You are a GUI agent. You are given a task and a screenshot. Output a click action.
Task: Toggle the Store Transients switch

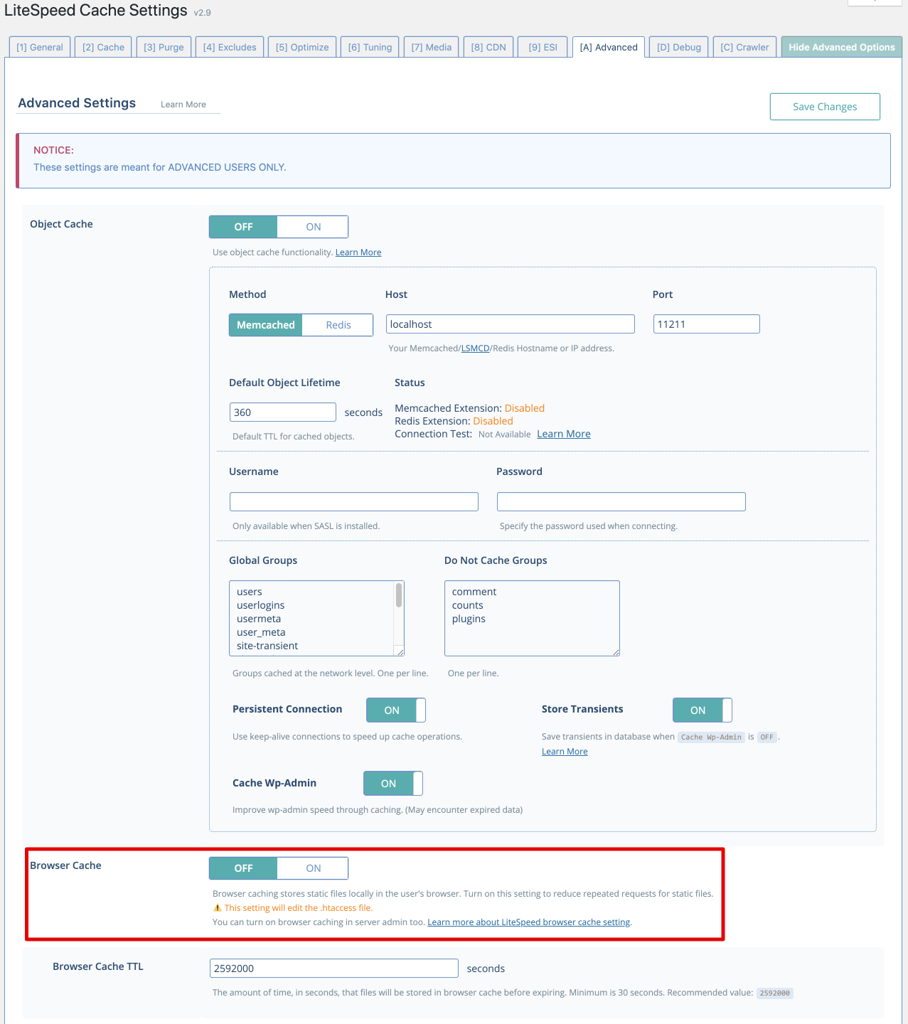[703, 710]
